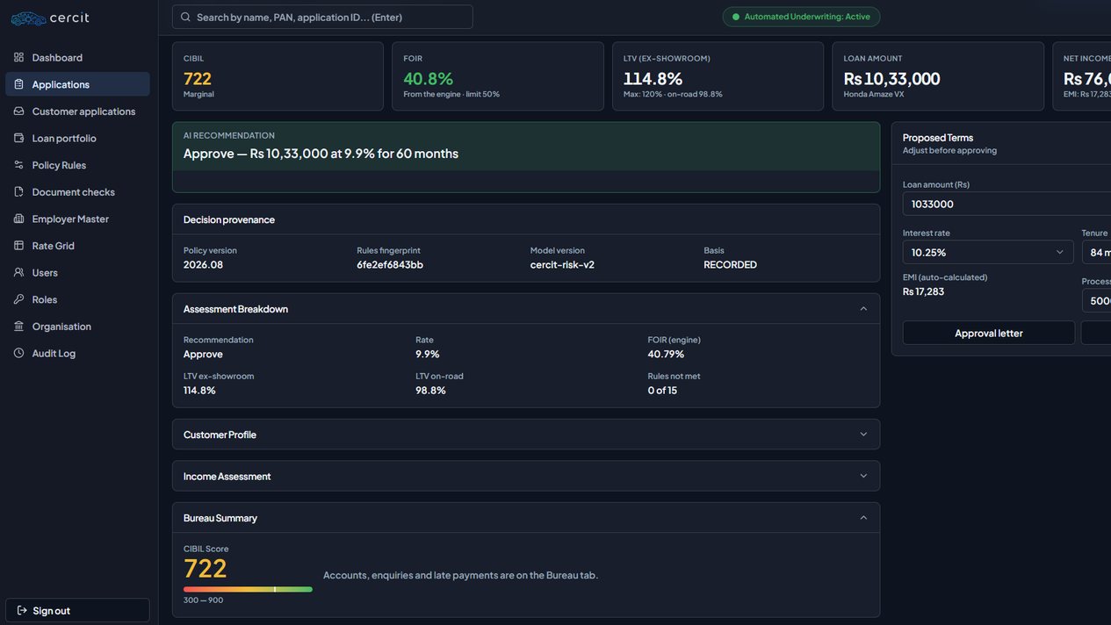Click the LTV 114.8% card

coord(718,76)
